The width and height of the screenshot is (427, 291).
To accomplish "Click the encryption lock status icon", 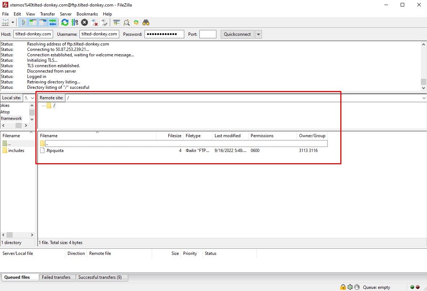I will tap(343, 287).
